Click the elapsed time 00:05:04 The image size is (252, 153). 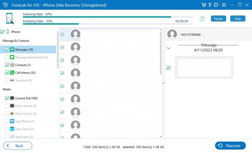tap(181, 21)
